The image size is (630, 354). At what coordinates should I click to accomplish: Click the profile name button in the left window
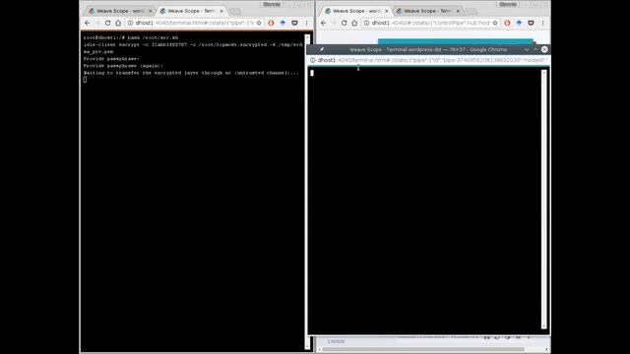pyautogui.click(x=272, y=4)
